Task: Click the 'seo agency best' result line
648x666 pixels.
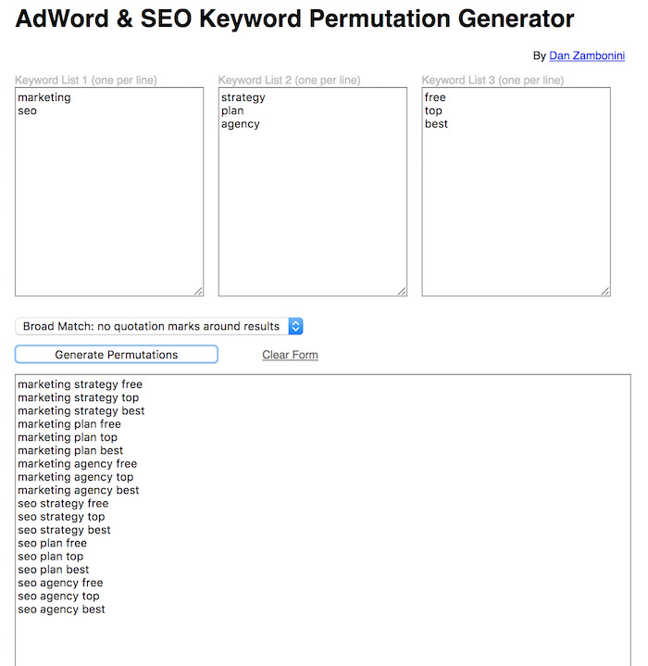Action: (61, 609)
